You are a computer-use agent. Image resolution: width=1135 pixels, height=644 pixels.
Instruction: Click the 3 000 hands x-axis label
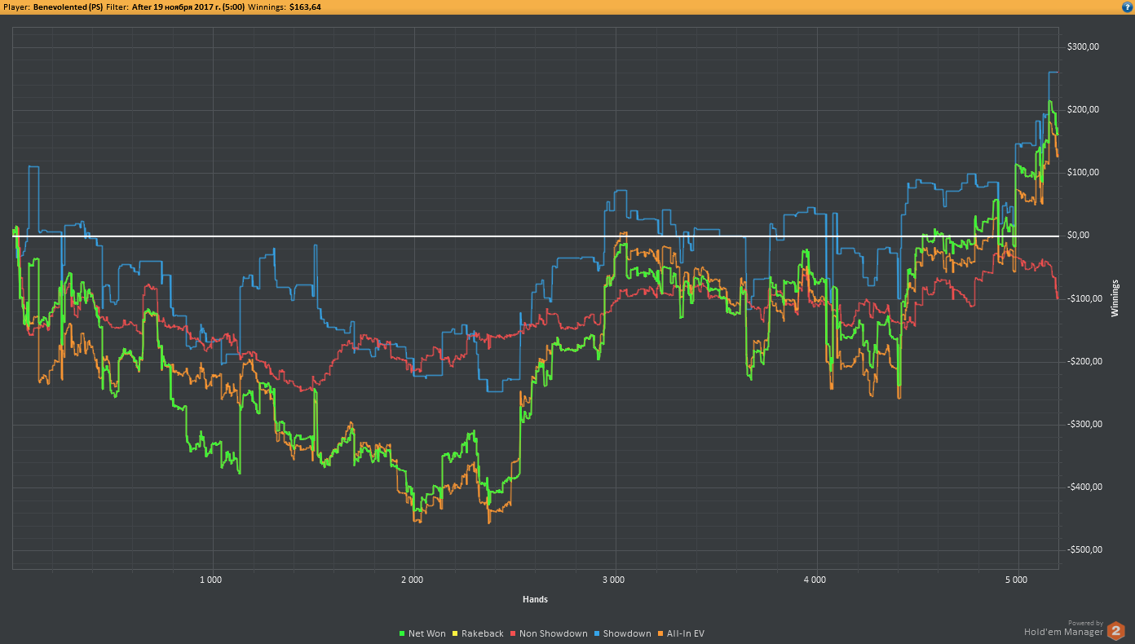point(613,580)
